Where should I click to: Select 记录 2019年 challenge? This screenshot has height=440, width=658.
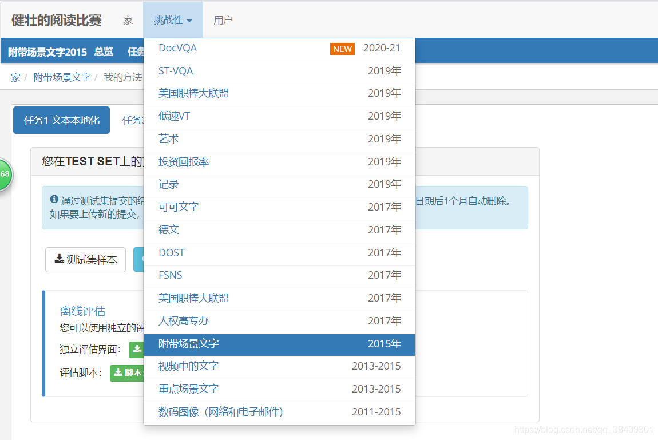click(279, 185)
